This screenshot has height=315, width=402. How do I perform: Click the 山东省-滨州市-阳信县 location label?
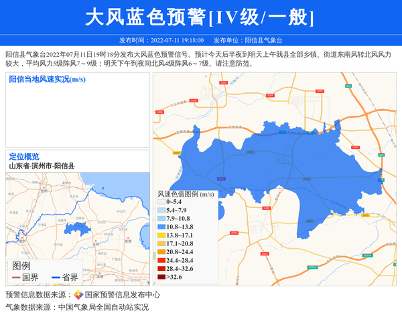[42, 166]
